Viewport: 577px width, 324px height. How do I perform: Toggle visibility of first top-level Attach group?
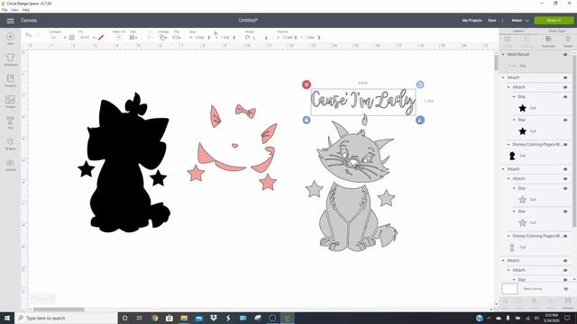(565, 78)
